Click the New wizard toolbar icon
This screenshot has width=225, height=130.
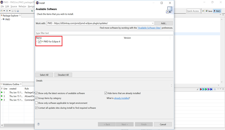coord(2,11)
